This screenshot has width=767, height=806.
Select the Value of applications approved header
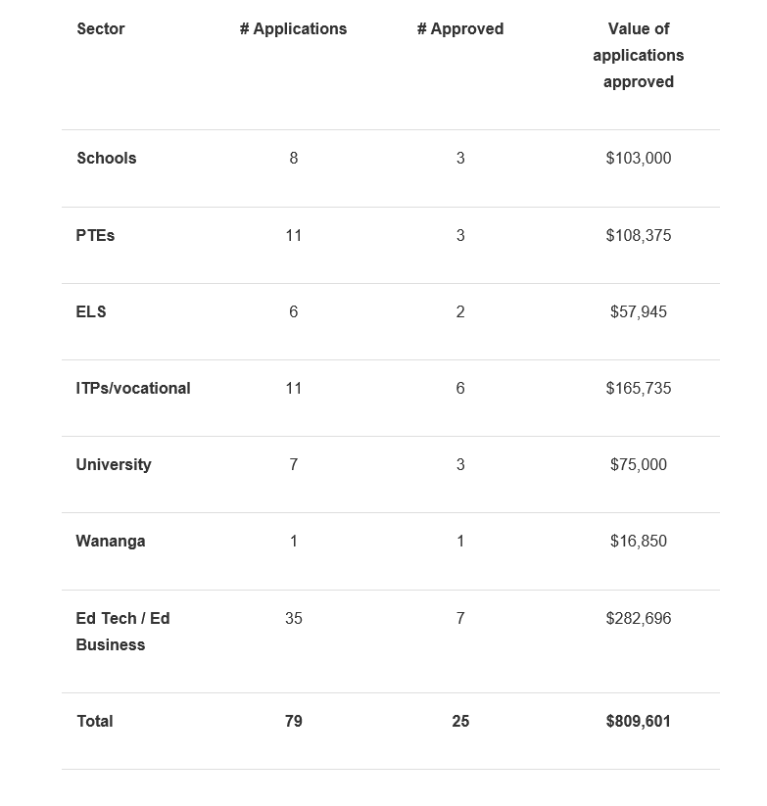(x=639, y=55)
